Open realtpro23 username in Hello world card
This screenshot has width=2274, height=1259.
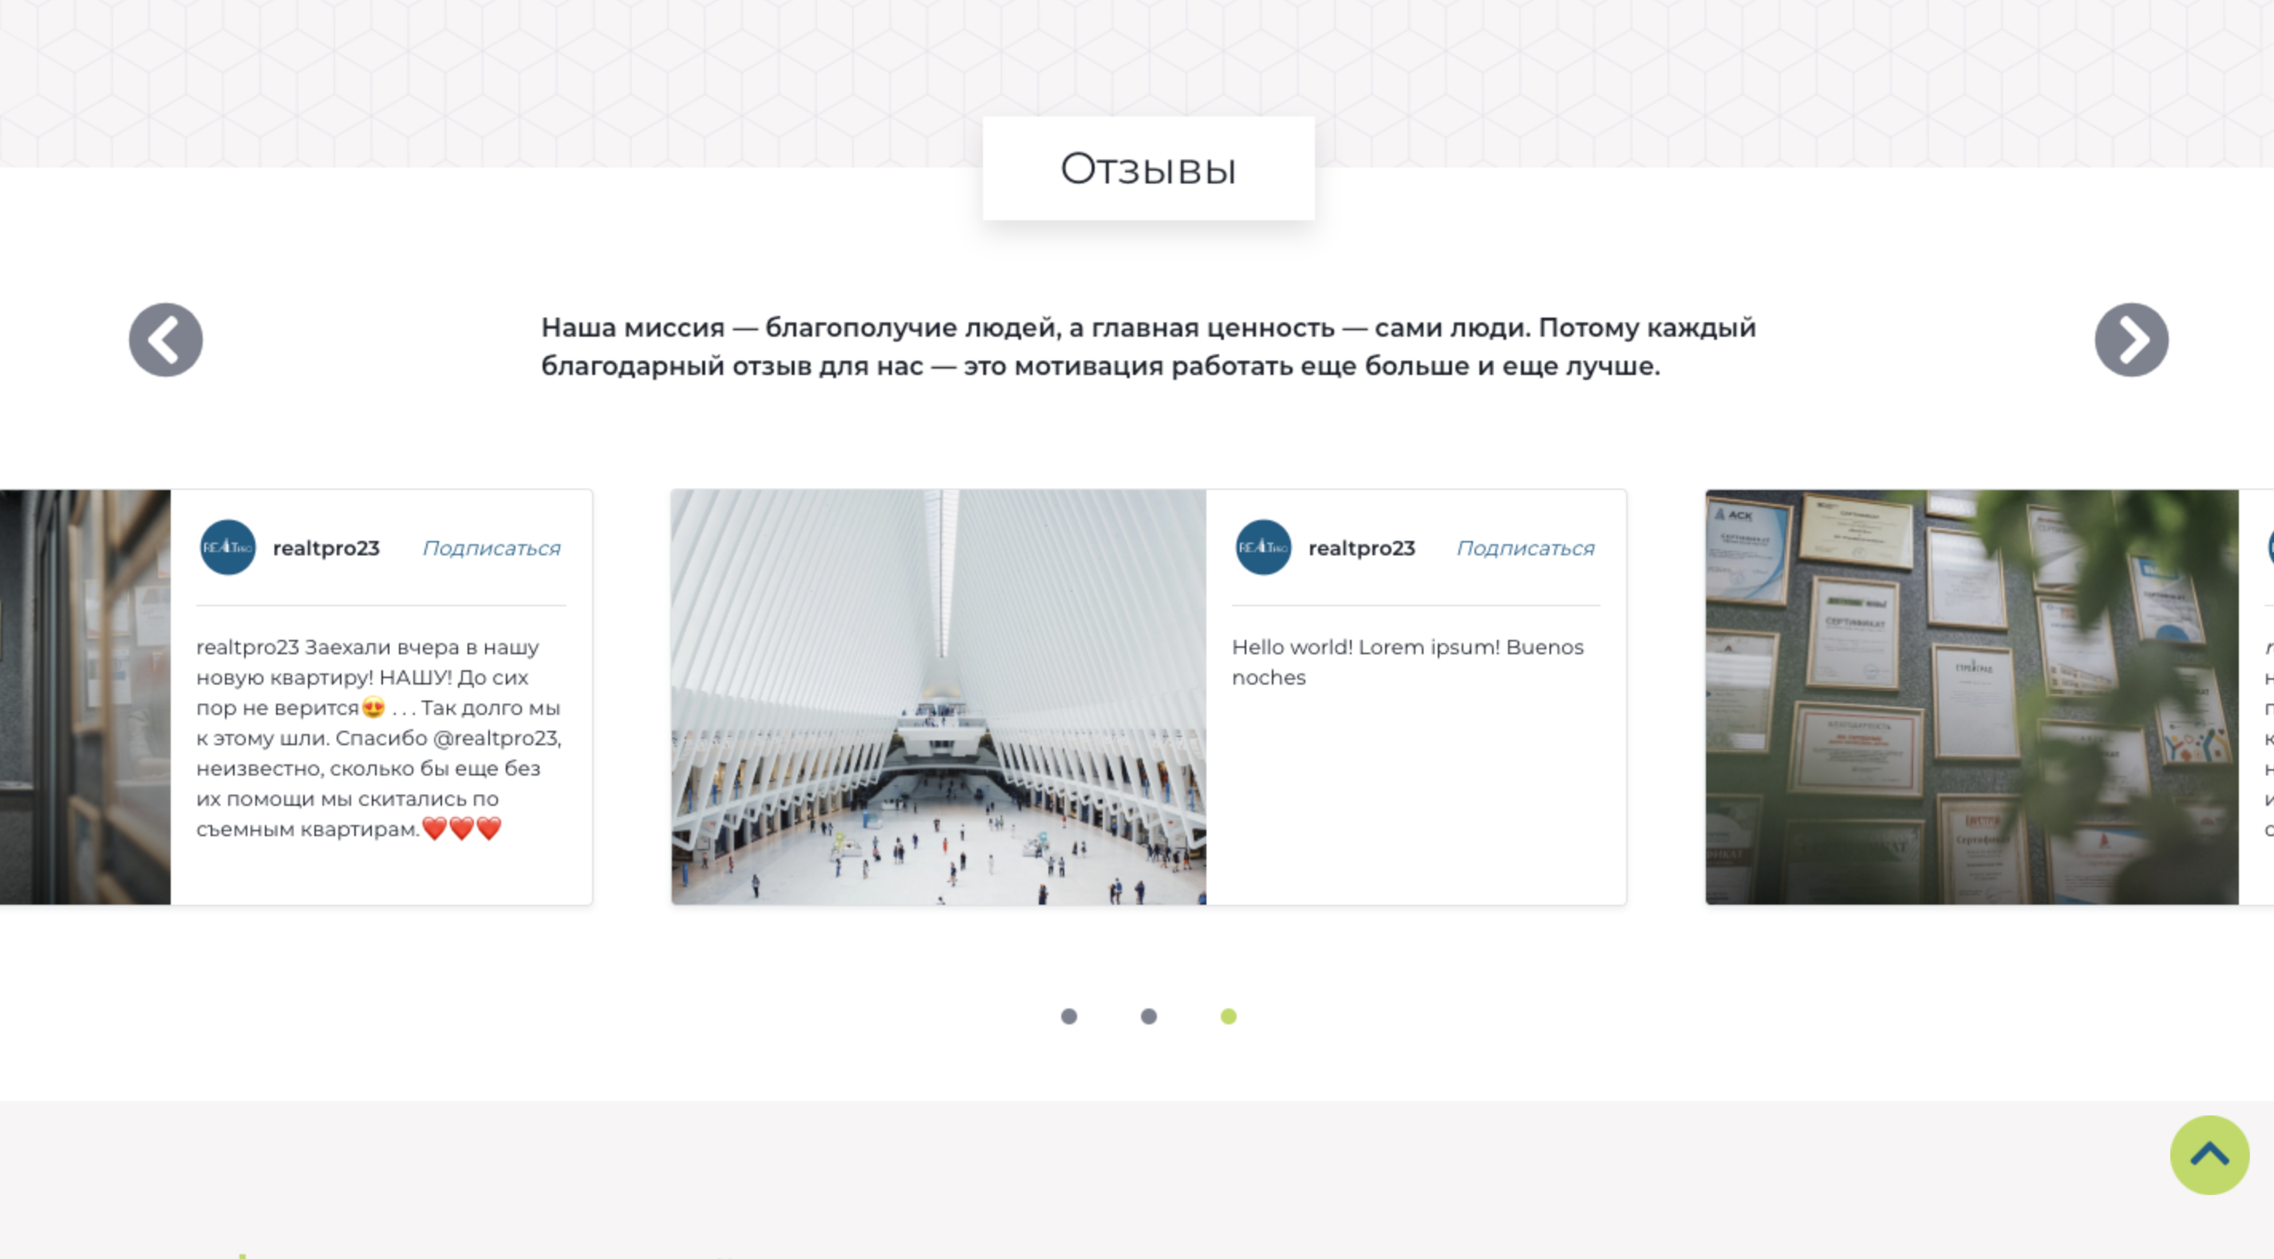click(x=1361, y=548)
